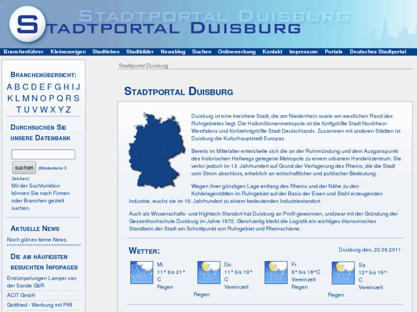Viewport: 417px width, 312px height.
Task: Click the '8° bis 18°C' Friday forecast
Action: 306,272
